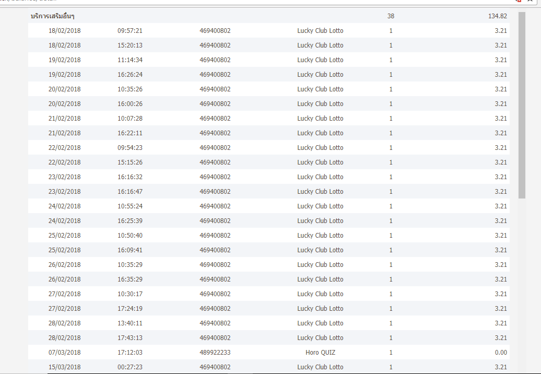Screen dimensions: 541x374
Task: Select the header text บริการเสริมอื่นๆ
Action: pyautogui.click(x=52, y=16)
